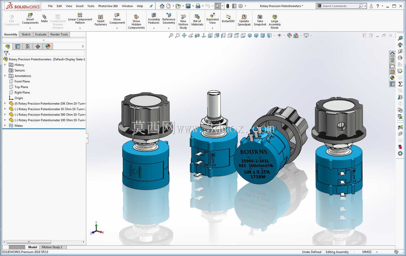Image resolution: width=406 pixels, height=256 pixels.
Task: Pin the menu bar with pushpin
Action: [151, 6]
